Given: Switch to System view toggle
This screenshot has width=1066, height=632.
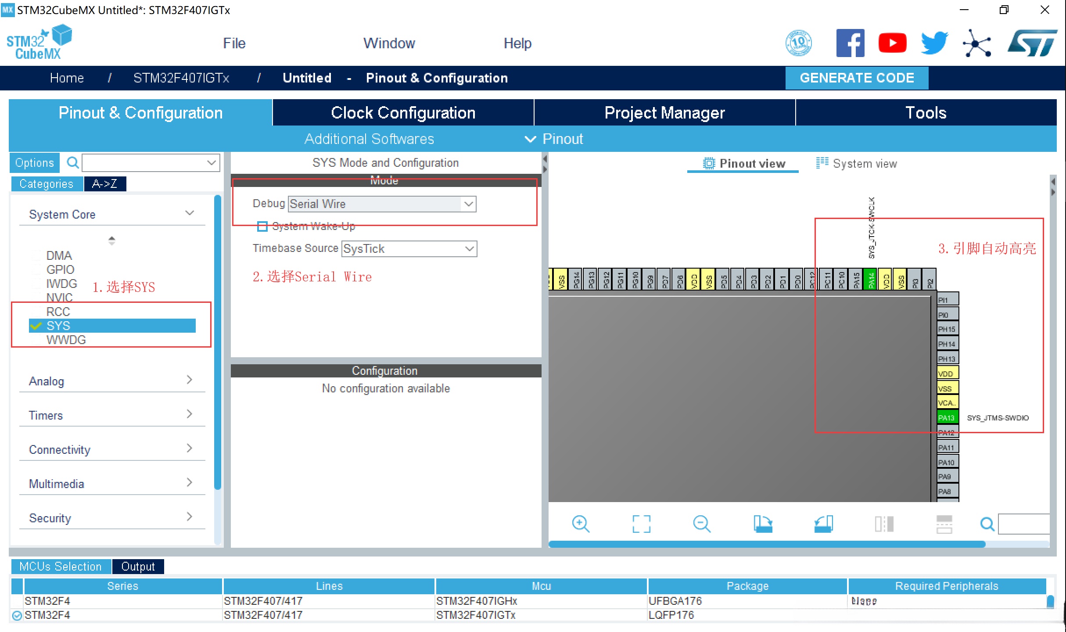Looking at the screenshot, I should tap(856, 164).
